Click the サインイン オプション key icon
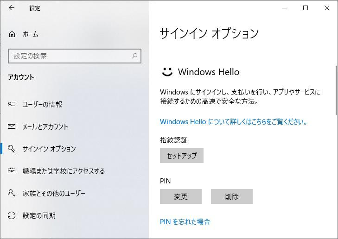This screenshot has height=239, width=338. 12,149
